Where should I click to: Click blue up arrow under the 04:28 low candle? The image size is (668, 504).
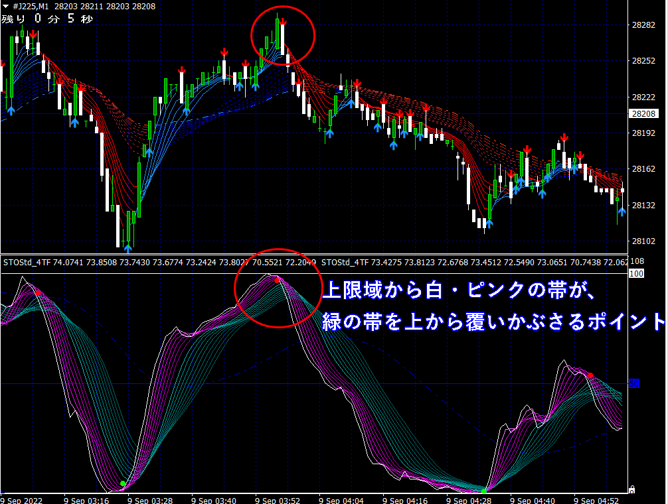[489, 223]
